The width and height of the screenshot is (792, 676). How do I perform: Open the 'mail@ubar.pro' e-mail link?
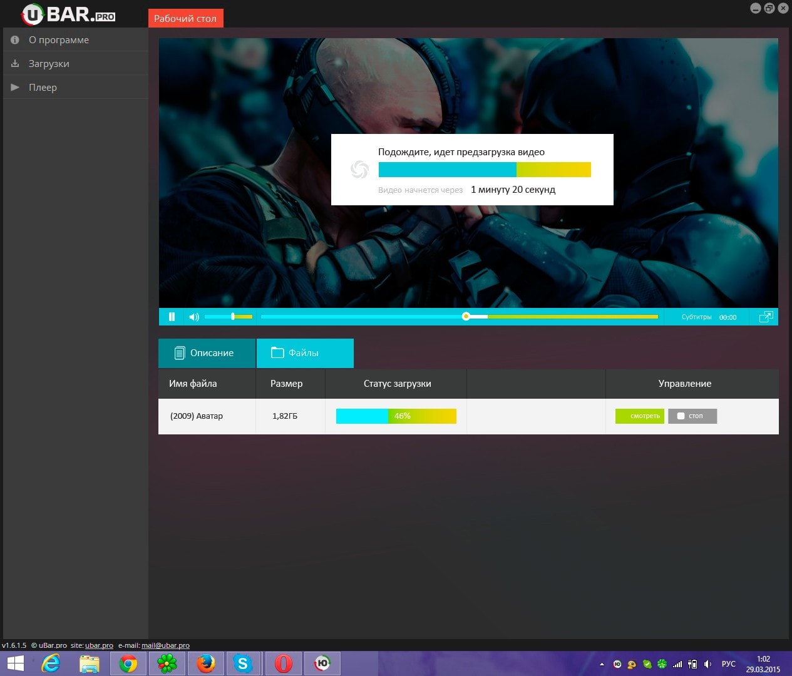tap(165, 645)
